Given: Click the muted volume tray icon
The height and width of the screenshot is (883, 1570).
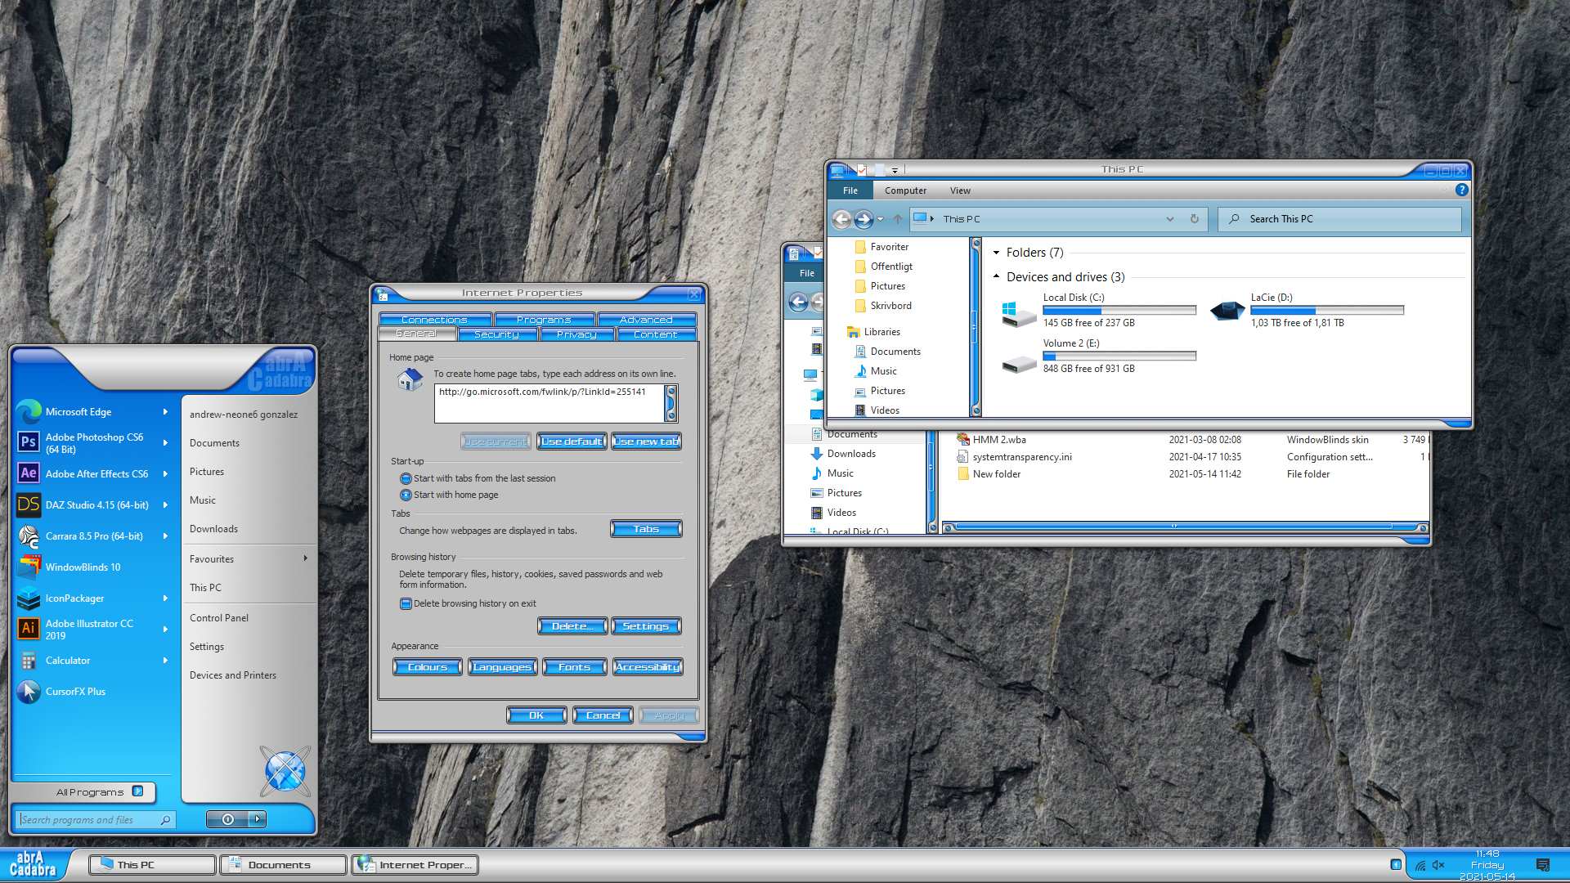Looking at the screenshot, I should pyautogui.click(x=1438, y=865).
